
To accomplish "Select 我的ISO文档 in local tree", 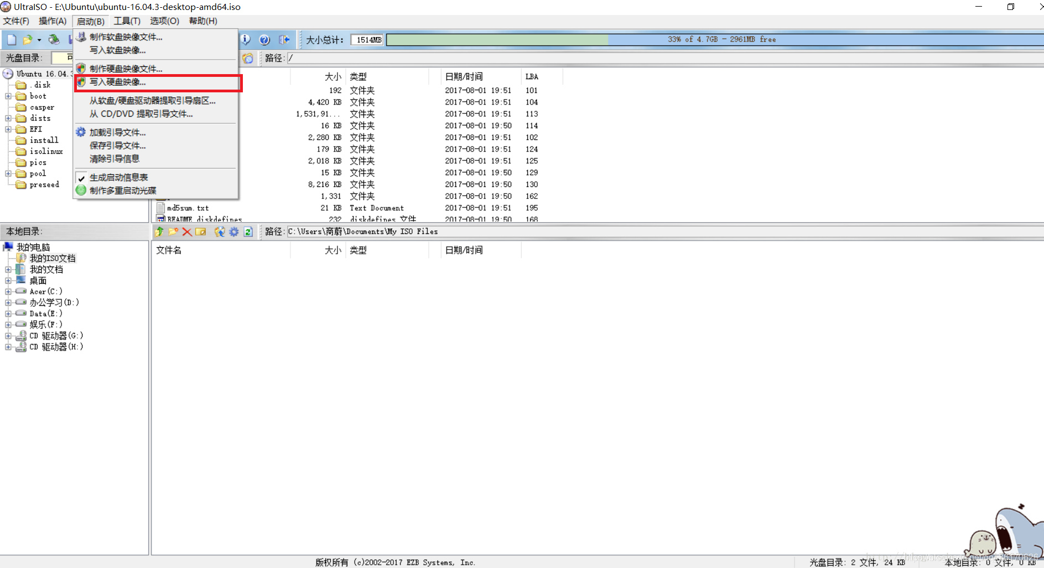I will (x=52, y=258).
